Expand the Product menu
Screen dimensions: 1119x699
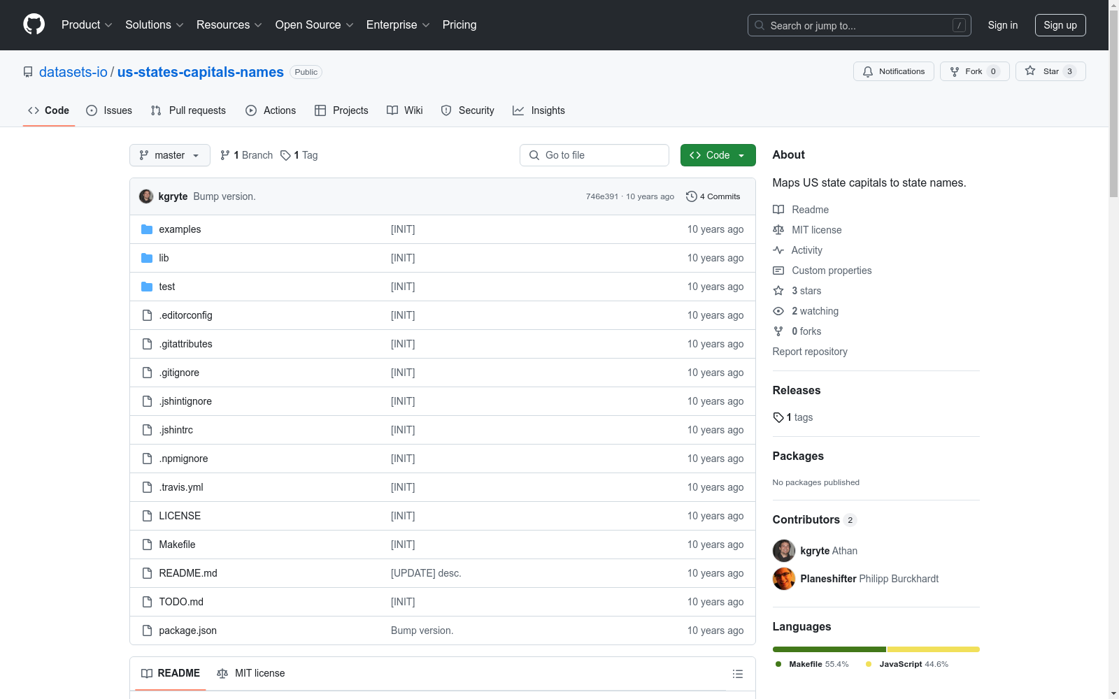coord(87,25)
